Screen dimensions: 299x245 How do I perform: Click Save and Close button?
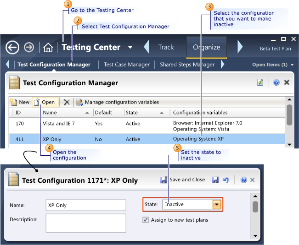pos(182,180)
